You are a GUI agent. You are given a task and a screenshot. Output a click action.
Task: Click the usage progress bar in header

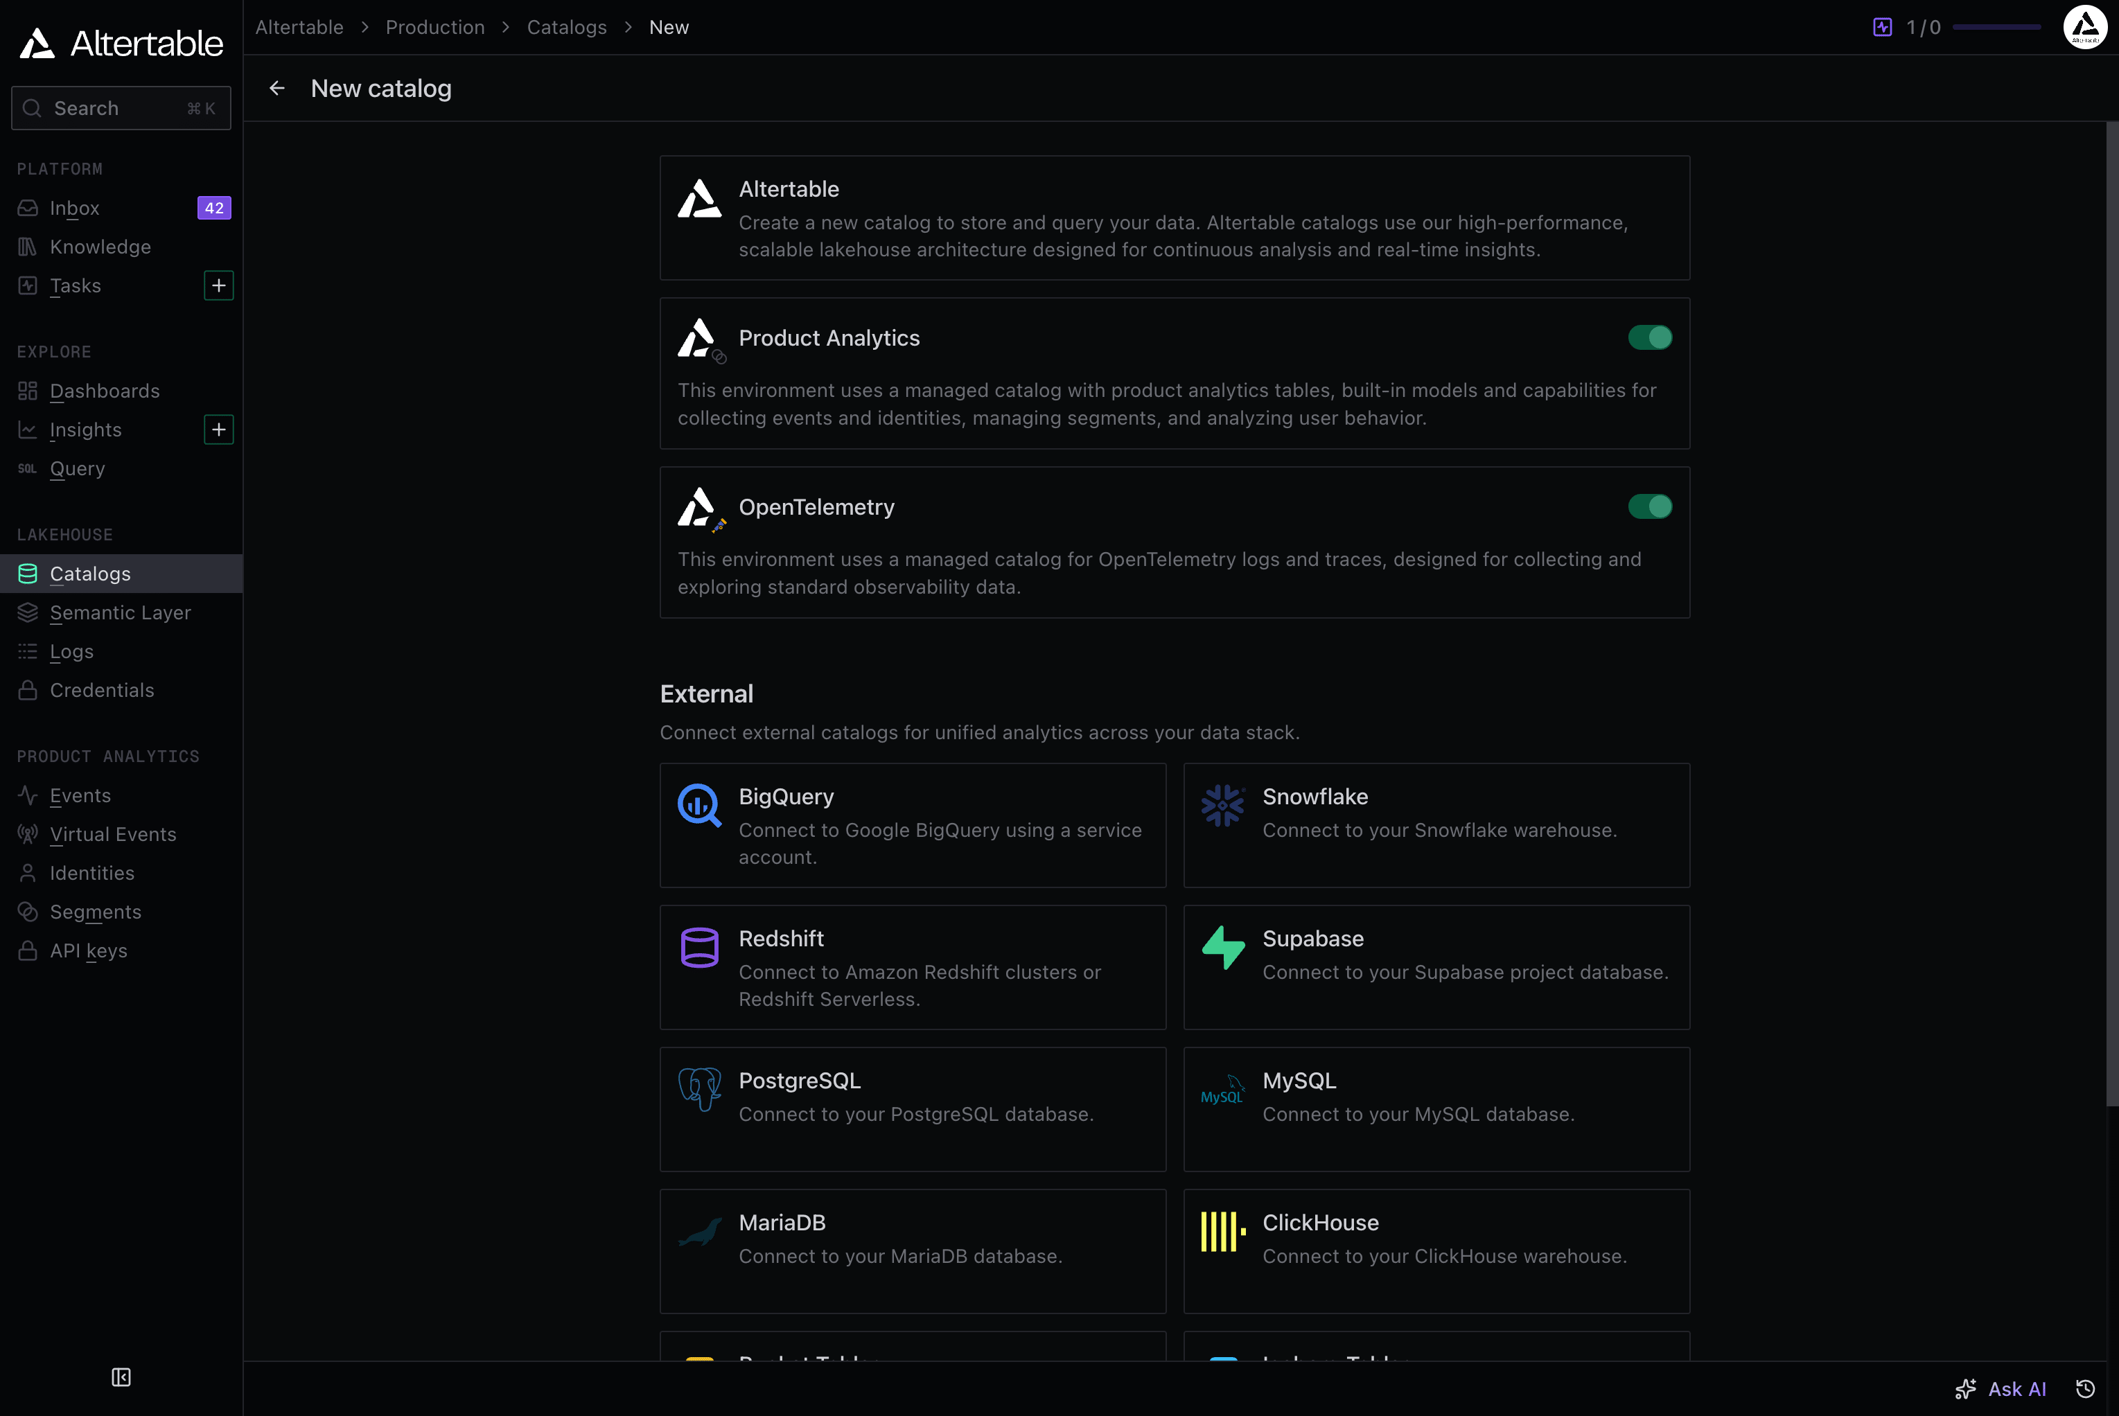pos(1996,27)
